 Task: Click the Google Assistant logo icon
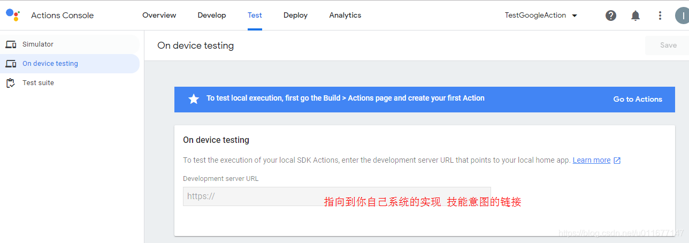13,15
